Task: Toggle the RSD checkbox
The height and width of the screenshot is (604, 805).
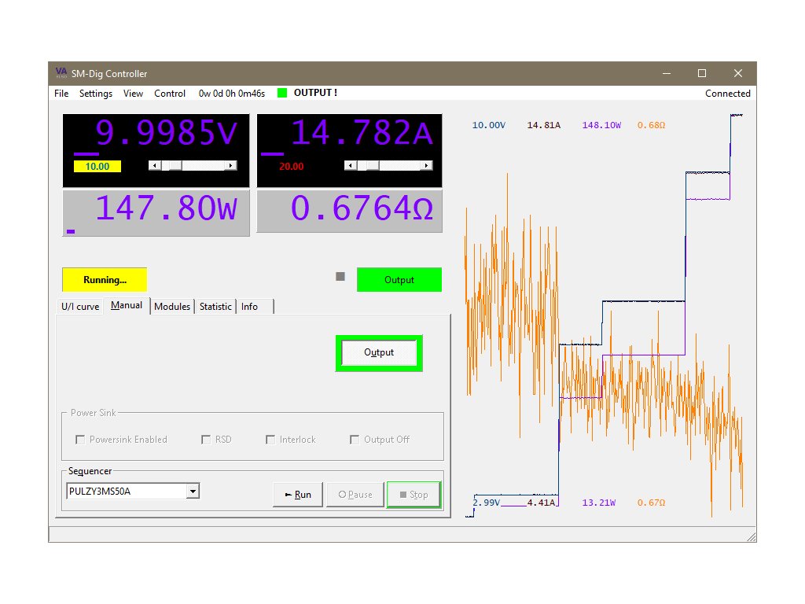Action: (x=206, y=440)
